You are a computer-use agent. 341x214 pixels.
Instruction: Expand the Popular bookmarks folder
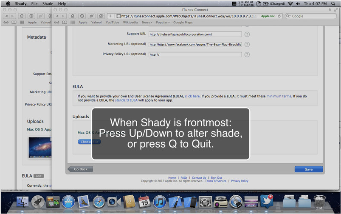163,23
